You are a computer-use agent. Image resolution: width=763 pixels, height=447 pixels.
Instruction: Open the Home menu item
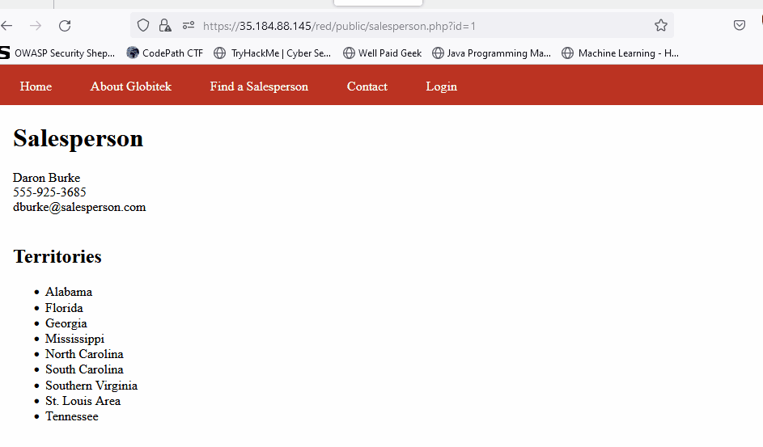(36, 86)
